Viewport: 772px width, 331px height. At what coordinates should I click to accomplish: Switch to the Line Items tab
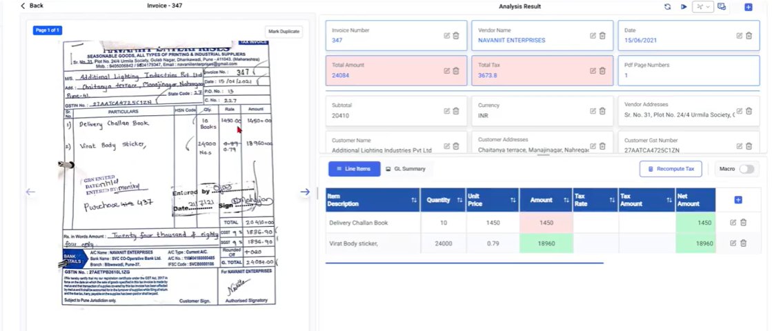tap(355, 169)
